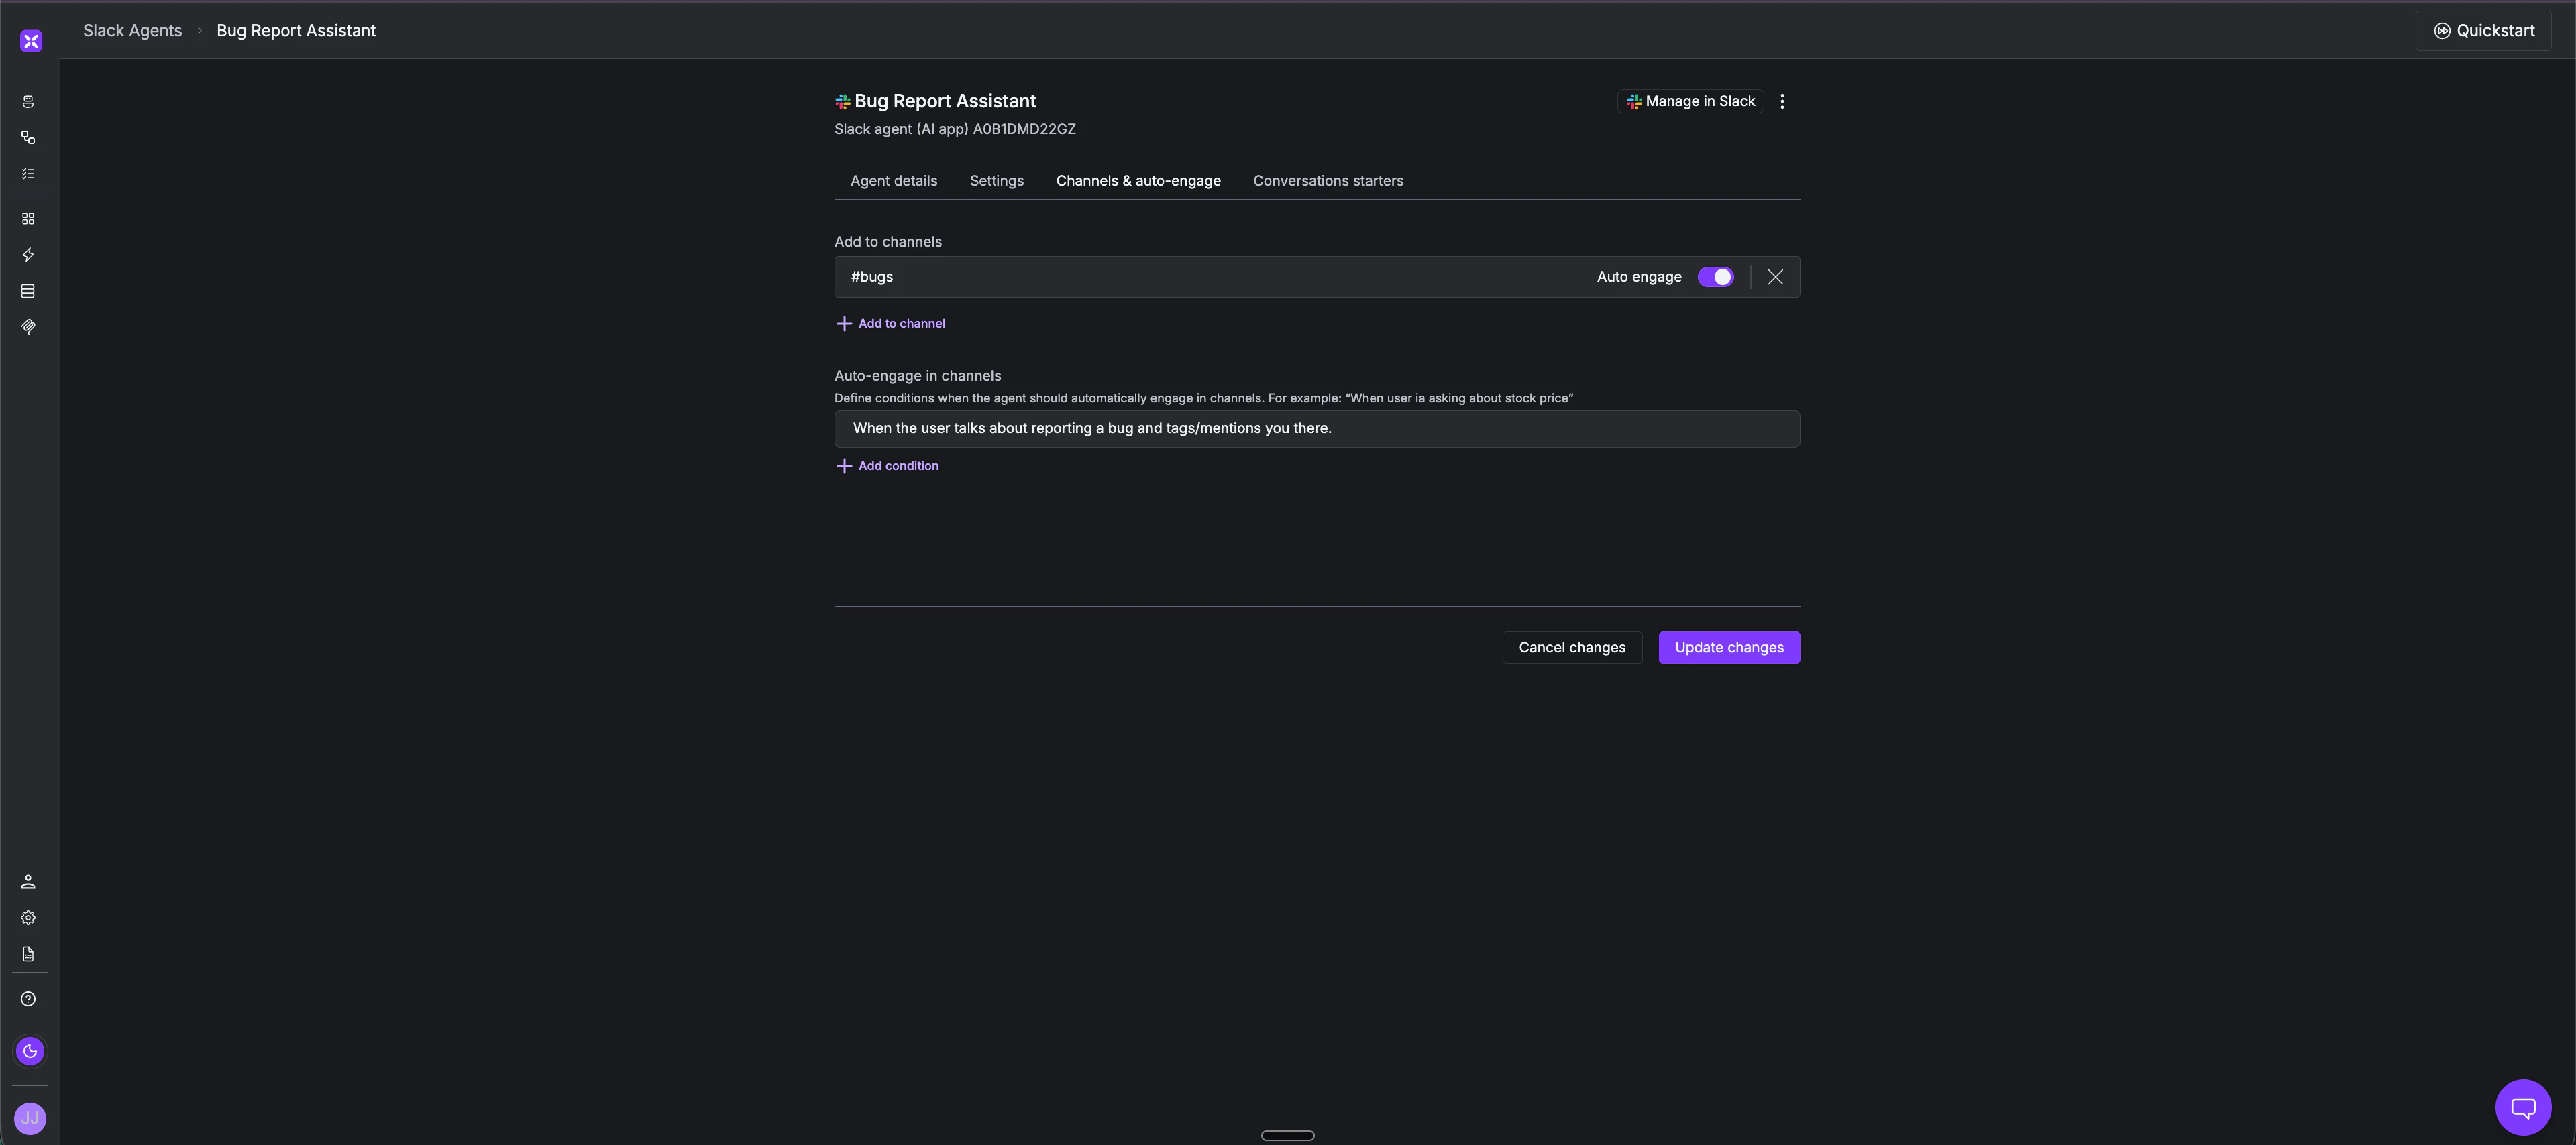Click the 'Auto-engage in channels' section label
Image resolution: width=2576 pixels, height=1145 pixels.
918,375
